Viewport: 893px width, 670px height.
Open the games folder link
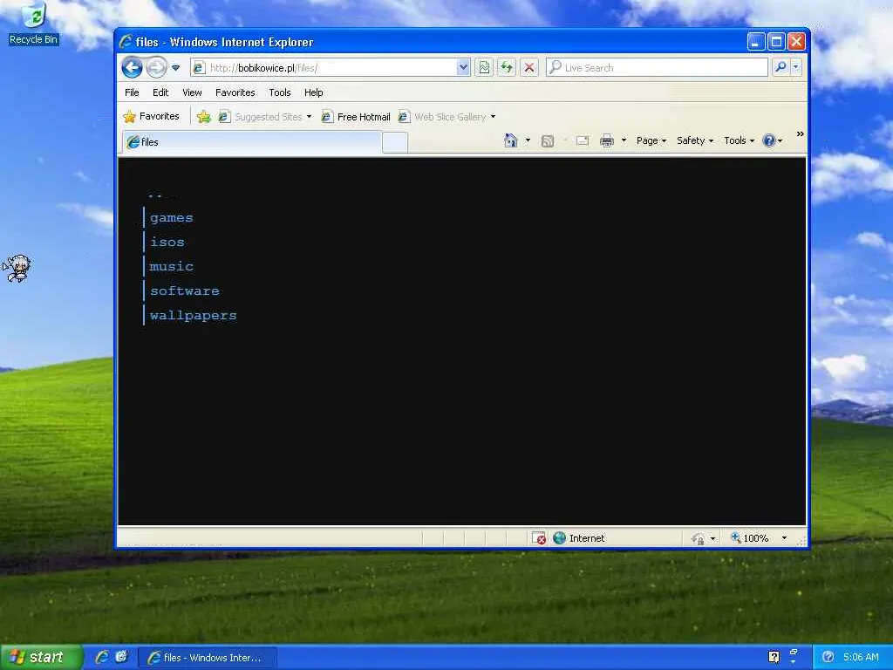[172, 217]
